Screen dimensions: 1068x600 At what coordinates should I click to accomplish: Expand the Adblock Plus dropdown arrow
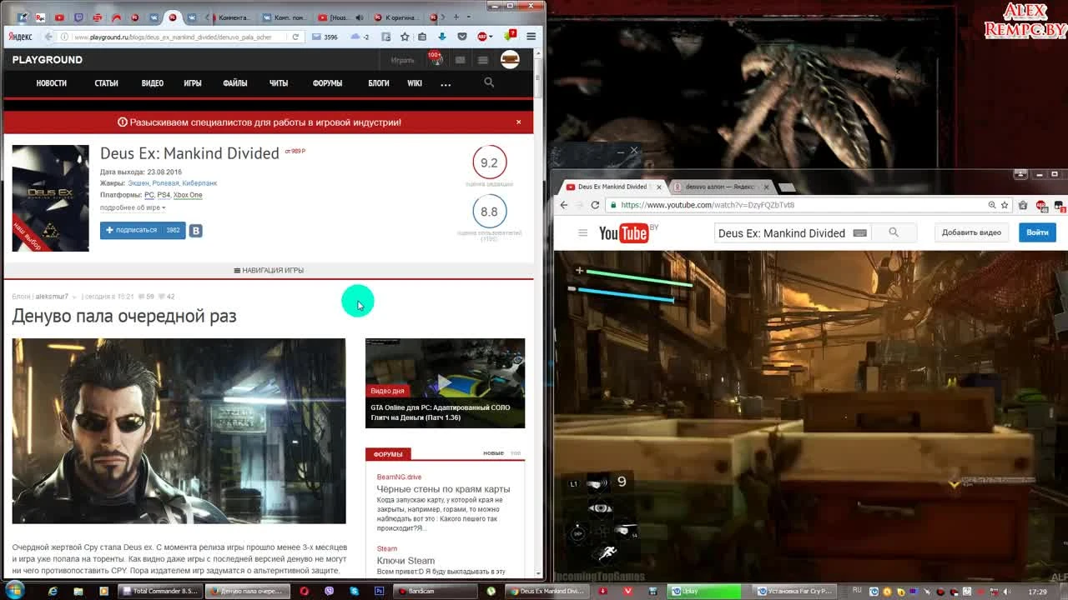(x=491, y=37)
